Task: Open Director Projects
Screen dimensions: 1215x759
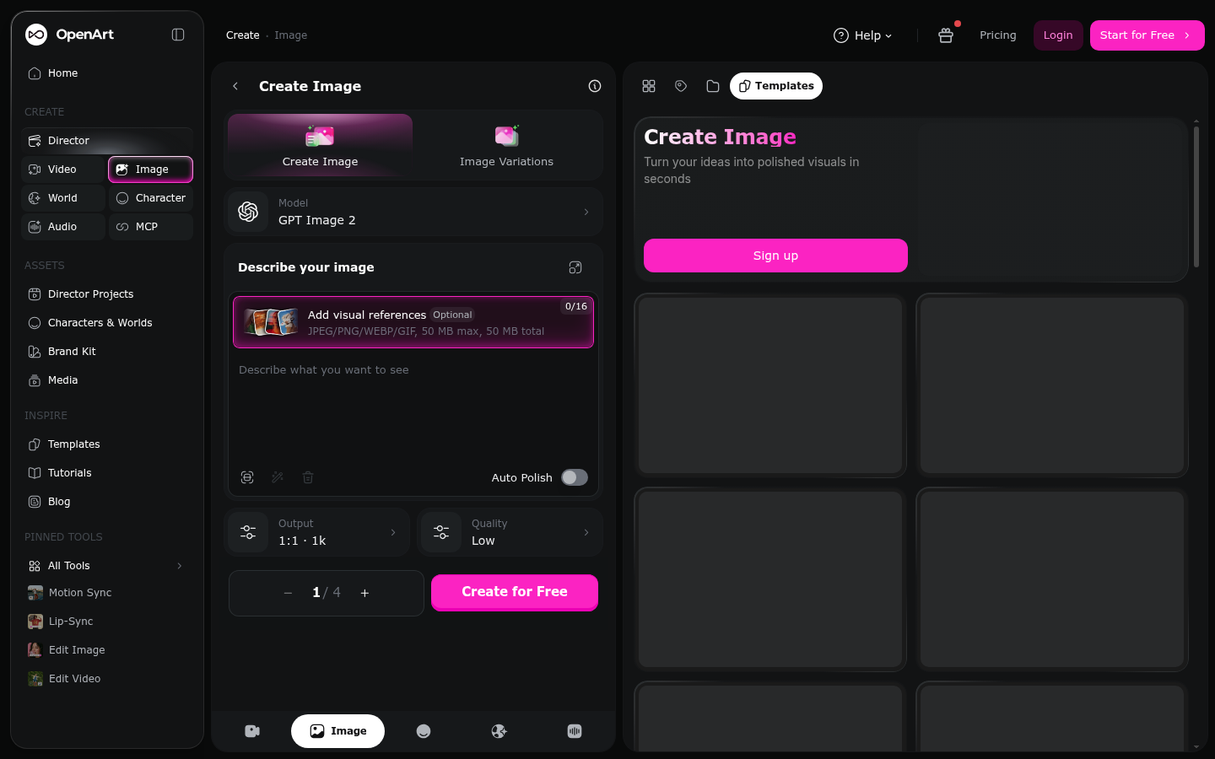Action: coord(107,294)
